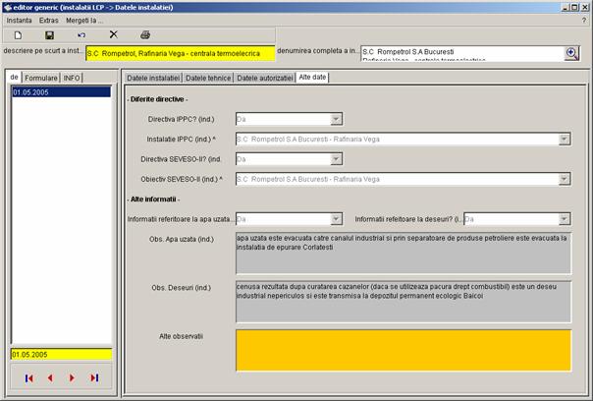This screenshot has height=401, width=593.
Task: Click the Delete X toolbar icon
Action: click(x=113, y=35)
